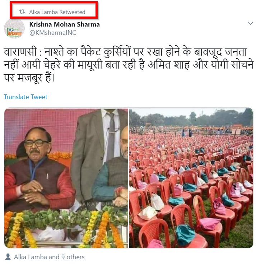
Task: Click the person icon beside Alka Lamba
Action: coord(8,257)
